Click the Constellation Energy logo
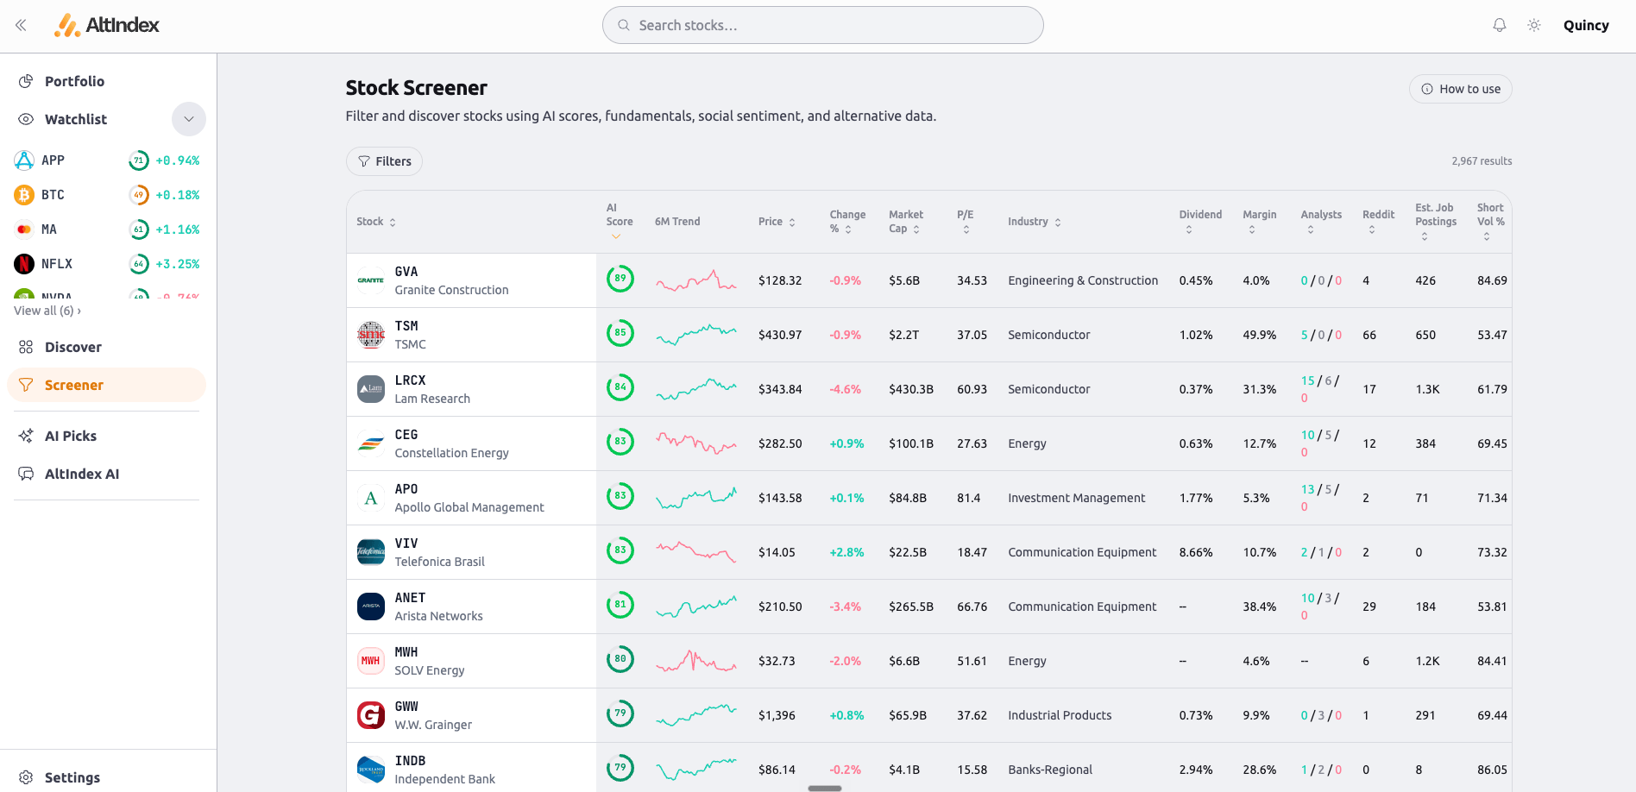This screenshot has width=1636, height=792. click(x=371, y=443)
